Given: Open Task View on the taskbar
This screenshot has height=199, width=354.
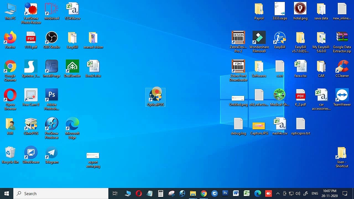Looking at the screenshot, I should click(x=115, y=193).
